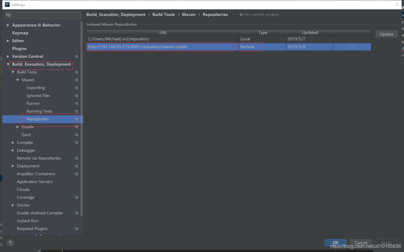Click the Type column header
Viewport: 404px width, 252px height.
263,33
